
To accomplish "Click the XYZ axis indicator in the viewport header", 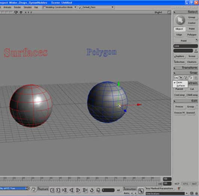I will (x=28, y=12).
